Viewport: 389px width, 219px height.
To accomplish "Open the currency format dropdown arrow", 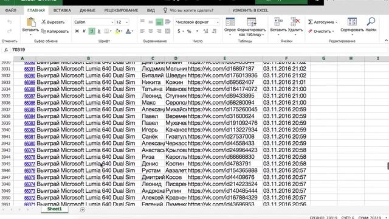I will coord(183,32).
